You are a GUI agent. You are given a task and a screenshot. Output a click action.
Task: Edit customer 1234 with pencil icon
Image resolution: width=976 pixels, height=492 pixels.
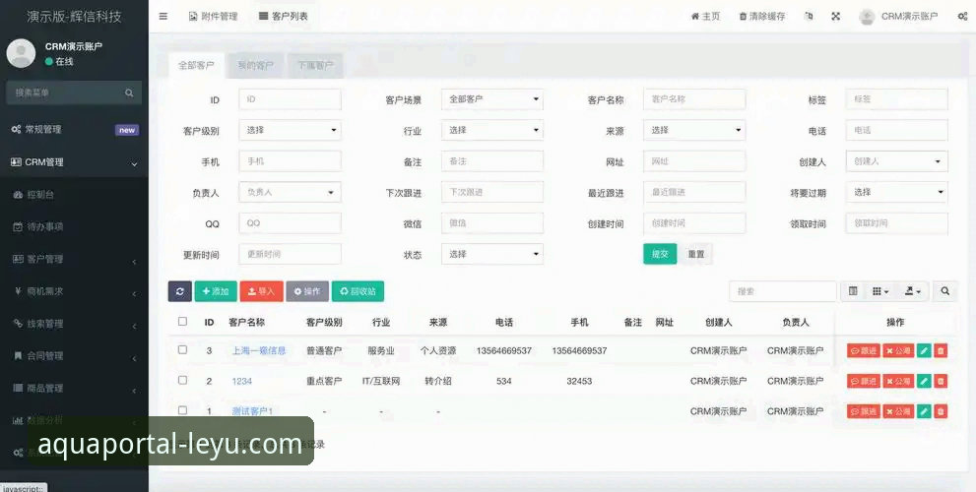[x=924, y=381]
